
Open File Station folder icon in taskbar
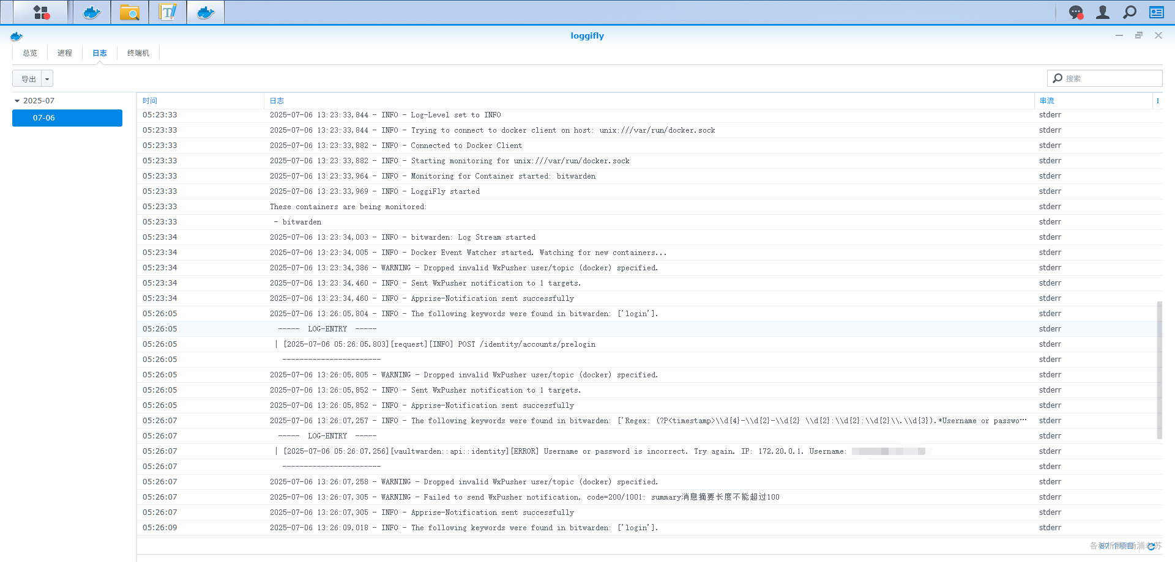(x=130, y=12)
